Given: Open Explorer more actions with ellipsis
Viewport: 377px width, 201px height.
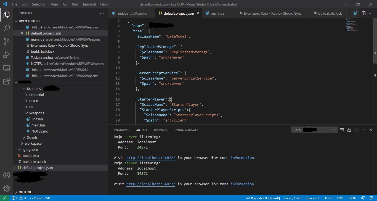Looking at the screenshot, I should (x=102, y=13).
